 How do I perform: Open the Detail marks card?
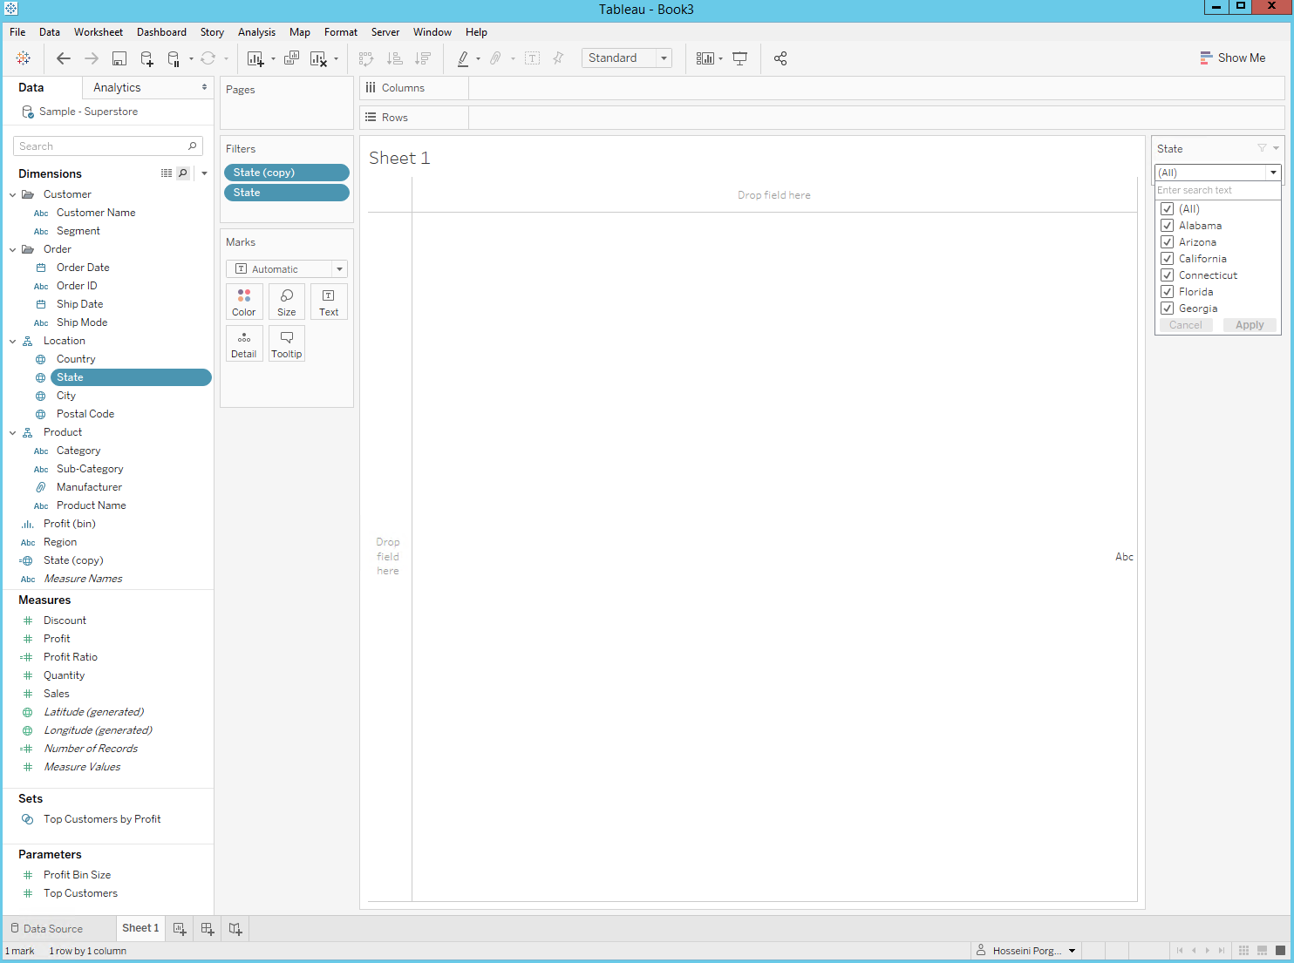(x=244, y=343)
